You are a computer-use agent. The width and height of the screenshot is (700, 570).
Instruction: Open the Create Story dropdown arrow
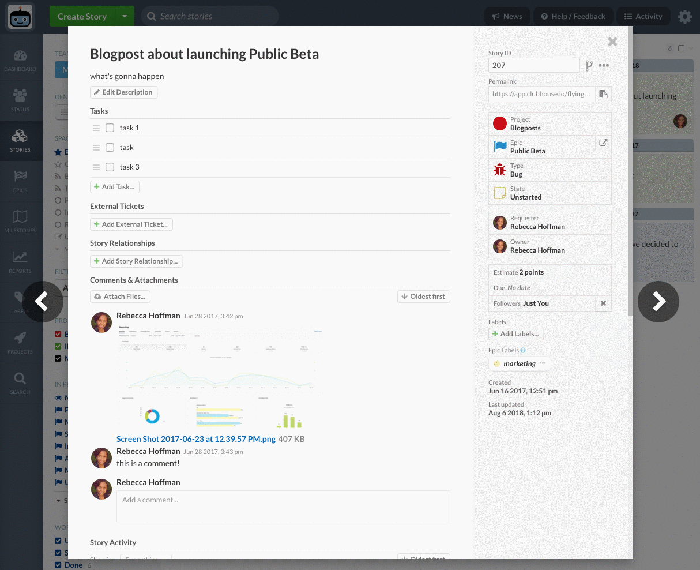[x=125, y=17]
